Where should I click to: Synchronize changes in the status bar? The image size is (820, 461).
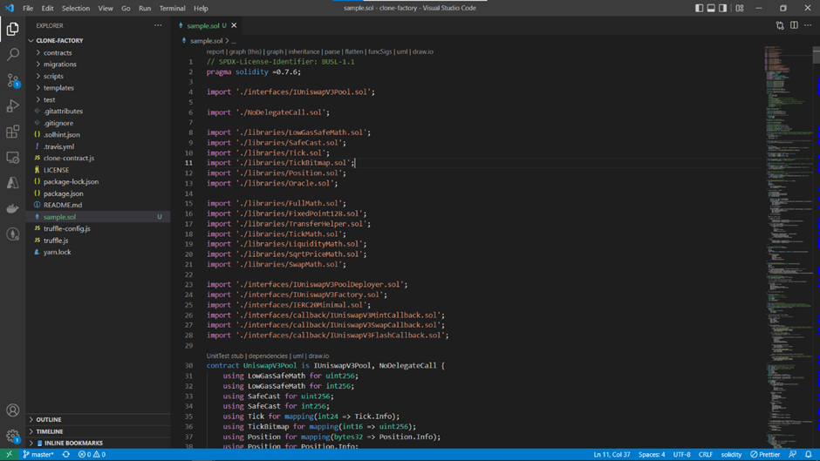coord(66,454)
